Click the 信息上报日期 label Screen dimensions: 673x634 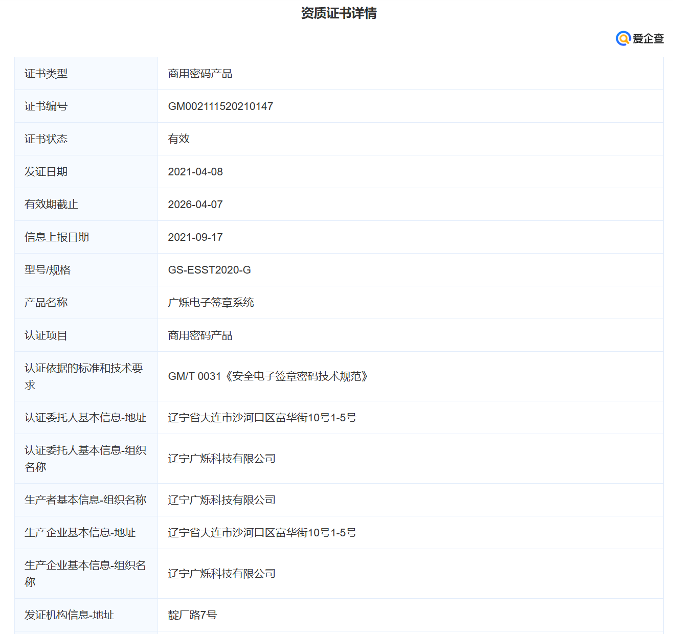coord(57,237)
